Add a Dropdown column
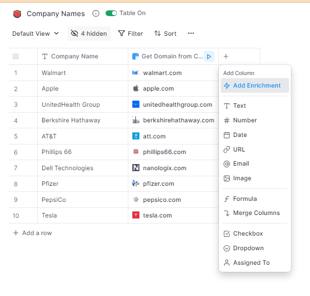This screenshot has width=310, height=296. click(x=255, y=248)
